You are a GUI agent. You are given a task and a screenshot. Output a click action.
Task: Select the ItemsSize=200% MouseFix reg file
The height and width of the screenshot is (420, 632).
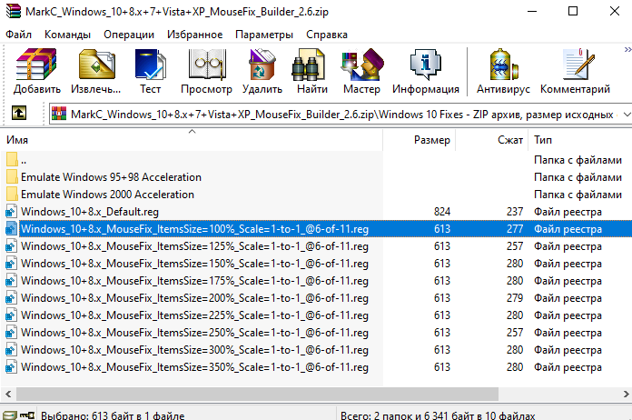point(194,298)
